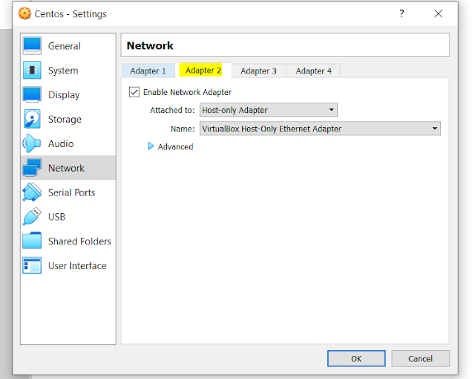Click the Storage label in the sidebar
Image resolution: width=475 pixels, height=379 pixels.
(65, 120)
